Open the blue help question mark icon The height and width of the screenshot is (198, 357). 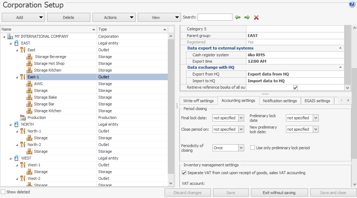coord(352,4)
